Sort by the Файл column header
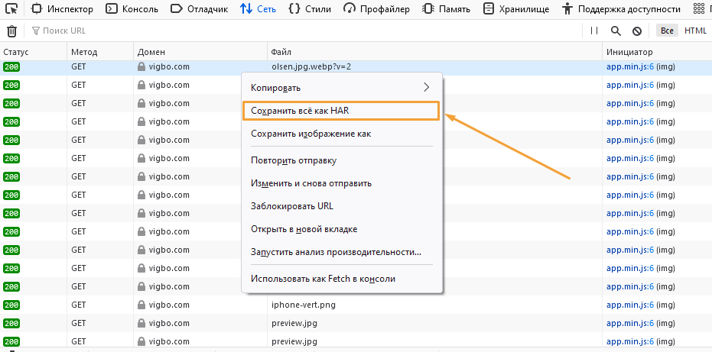712x352 pixels. tap(434, 52)
